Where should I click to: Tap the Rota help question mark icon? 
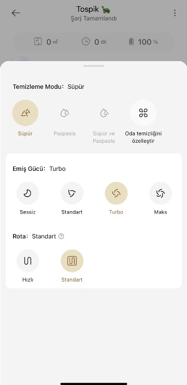click(61, 236)
